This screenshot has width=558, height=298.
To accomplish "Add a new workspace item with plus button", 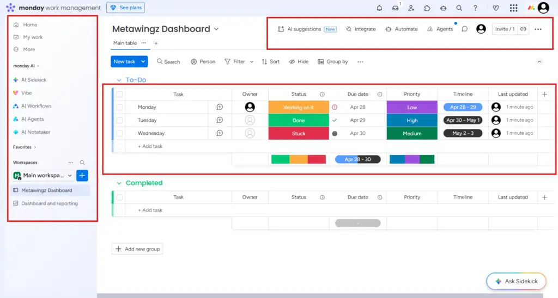I will pyautogui.click(x=82, y=176).
